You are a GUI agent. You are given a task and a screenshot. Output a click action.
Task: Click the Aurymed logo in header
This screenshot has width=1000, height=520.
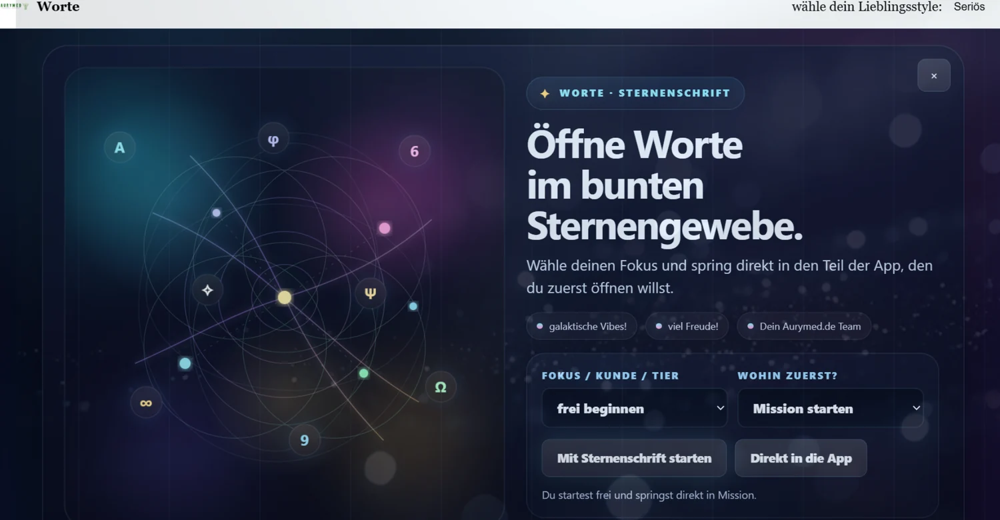[x=15, y=7]
